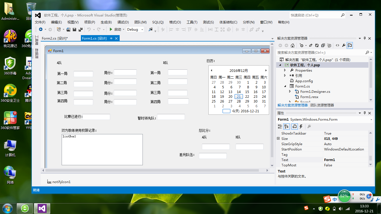Click previous month arrow on calendar
381x214 pixels.
(211, 70)
